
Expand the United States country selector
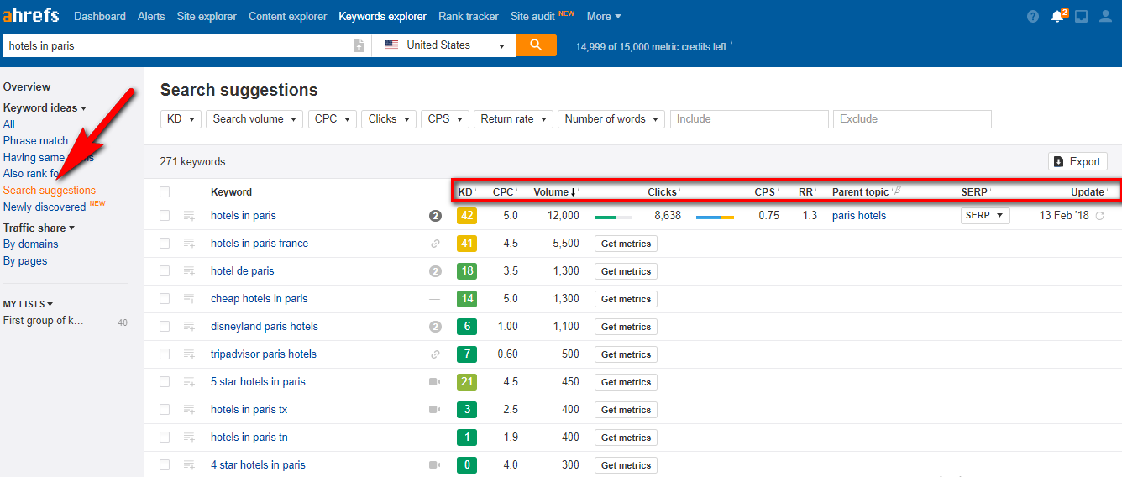point(444,45)
